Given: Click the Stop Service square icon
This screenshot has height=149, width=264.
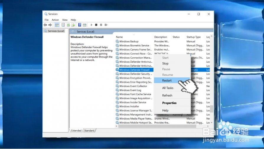Looking at the screenshot, I should [x=96, y=25].
